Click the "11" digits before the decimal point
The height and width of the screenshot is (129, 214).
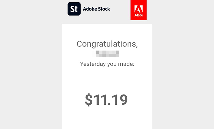click(100, 100)
